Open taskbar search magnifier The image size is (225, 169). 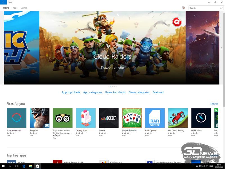(10, 166)
